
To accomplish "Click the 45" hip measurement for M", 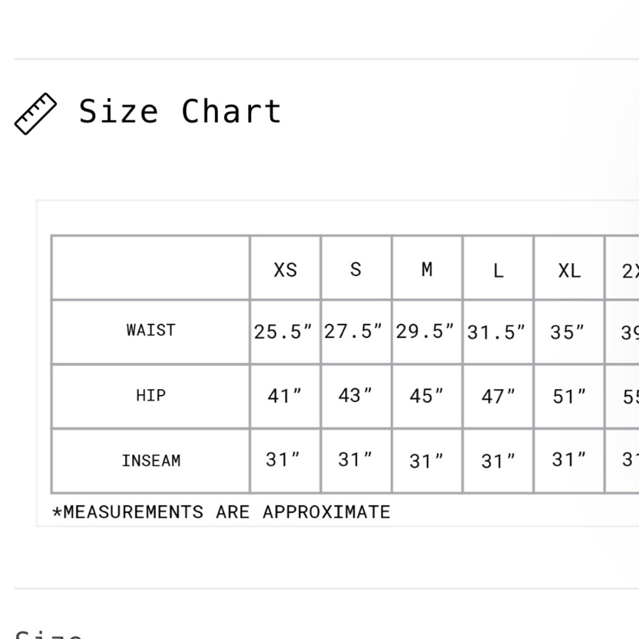I will click(x=426, y=396).
